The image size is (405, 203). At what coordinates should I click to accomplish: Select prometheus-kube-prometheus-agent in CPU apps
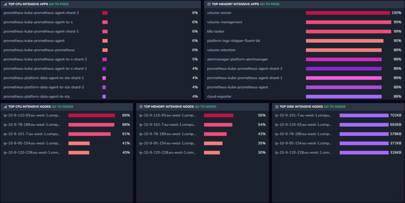click(34, 41)
